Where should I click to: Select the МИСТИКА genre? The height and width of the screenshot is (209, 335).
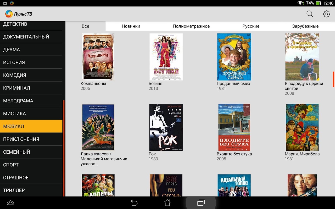pos(31,113)
